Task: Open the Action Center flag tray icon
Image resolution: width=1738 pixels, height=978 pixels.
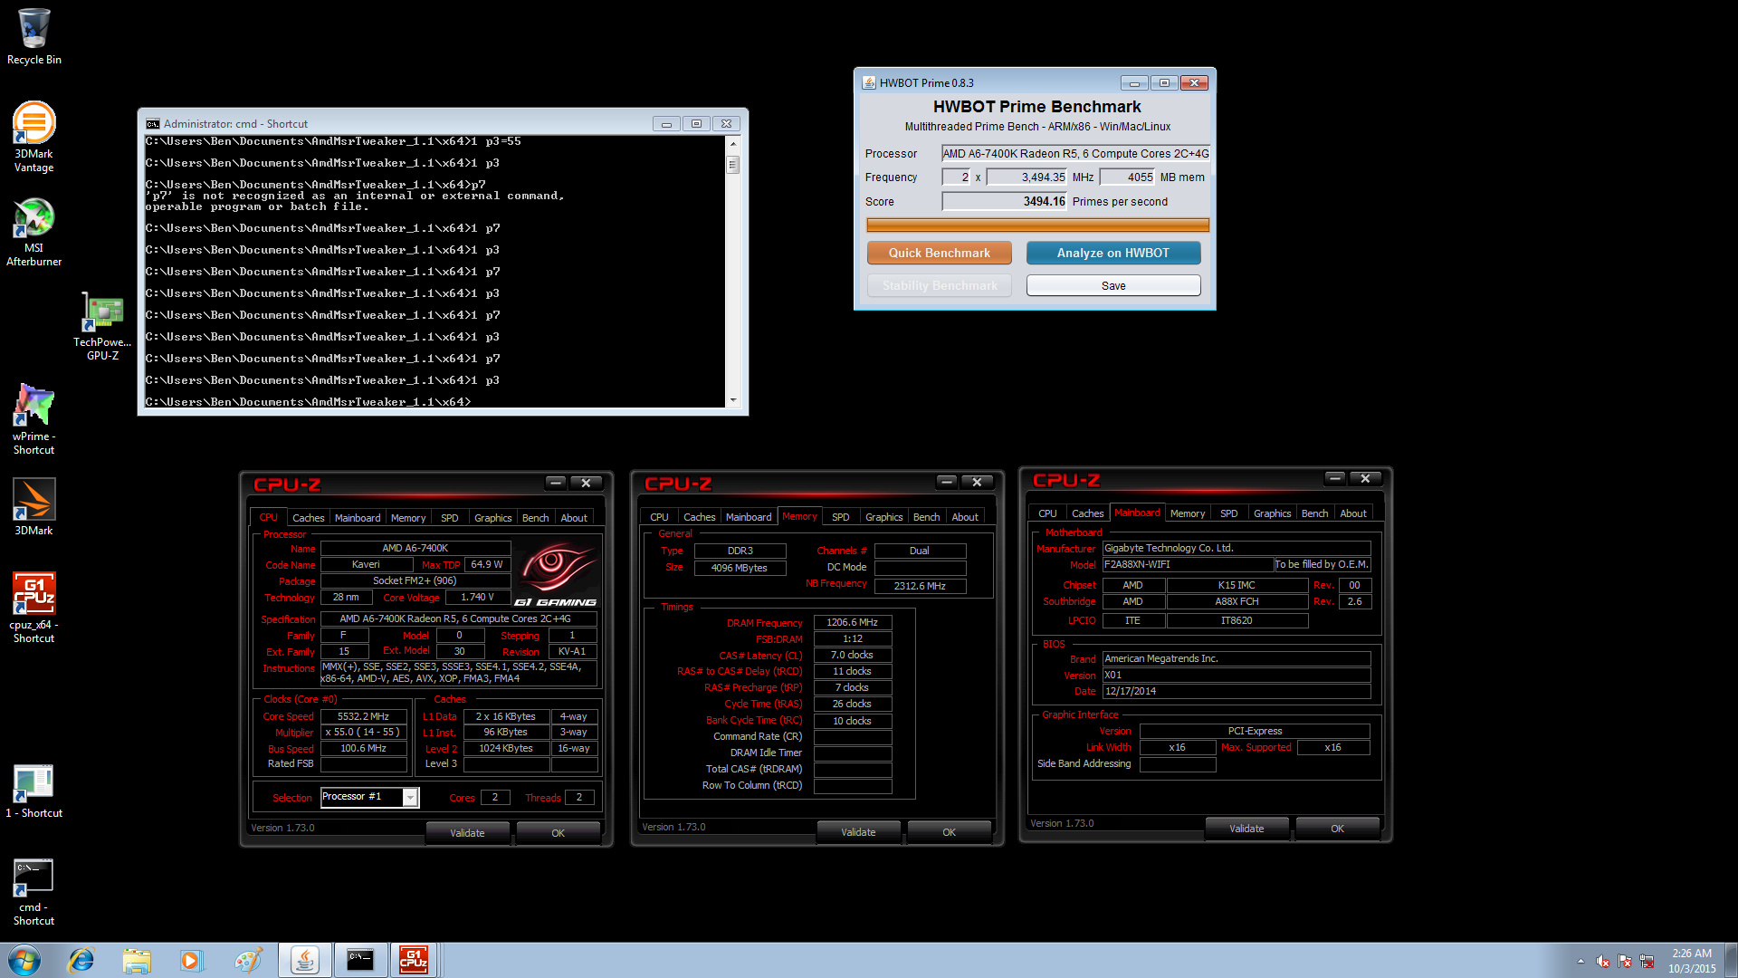Action: tap(1625, 961)
